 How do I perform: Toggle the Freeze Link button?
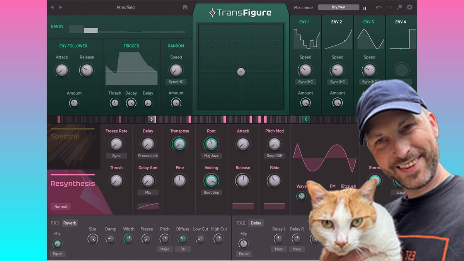click(x=148, y=156)
